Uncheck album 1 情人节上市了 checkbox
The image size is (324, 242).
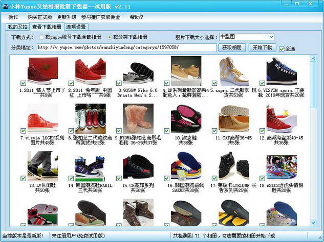(x=23, y=83)
